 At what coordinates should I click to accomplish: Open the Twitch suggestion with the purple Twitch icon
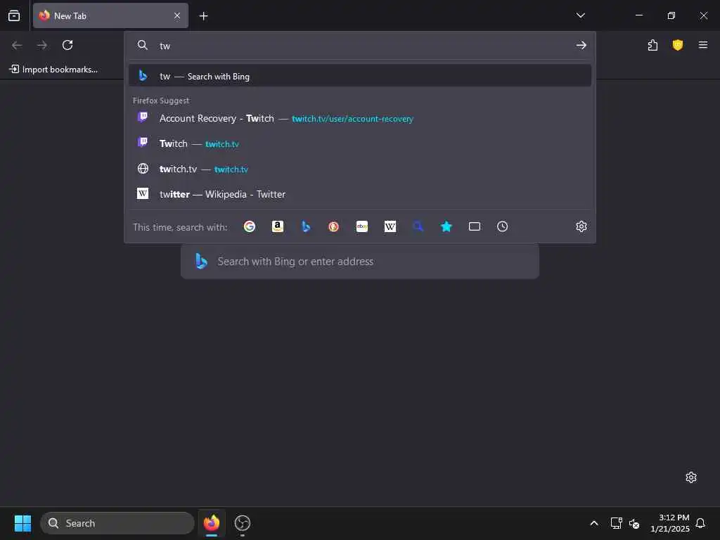coord(360,143)
